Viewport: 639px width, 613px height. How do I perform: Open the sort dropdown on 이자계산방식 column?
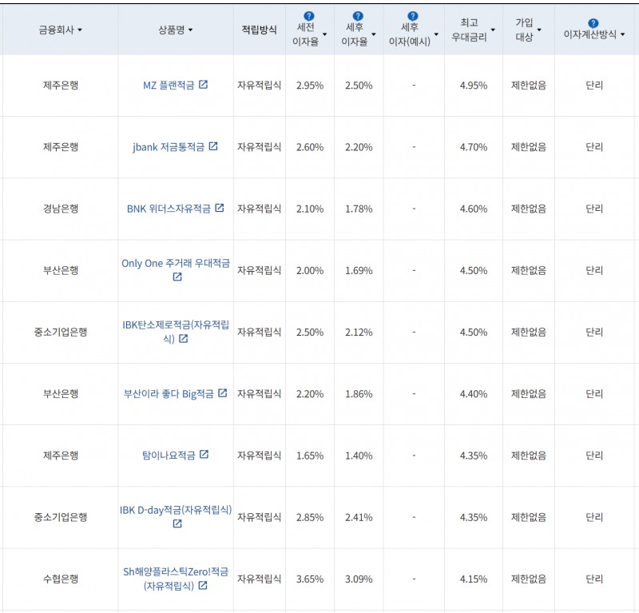(x=621, y=34)
